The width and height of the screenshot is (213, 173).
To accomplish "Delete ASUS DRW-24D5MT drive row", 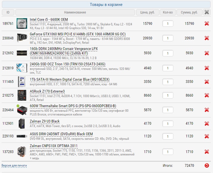I will [207, 136].
